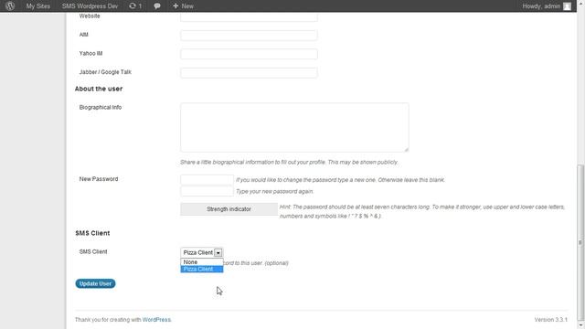
Task: Click the New Password label
Action: pos(99,179)
